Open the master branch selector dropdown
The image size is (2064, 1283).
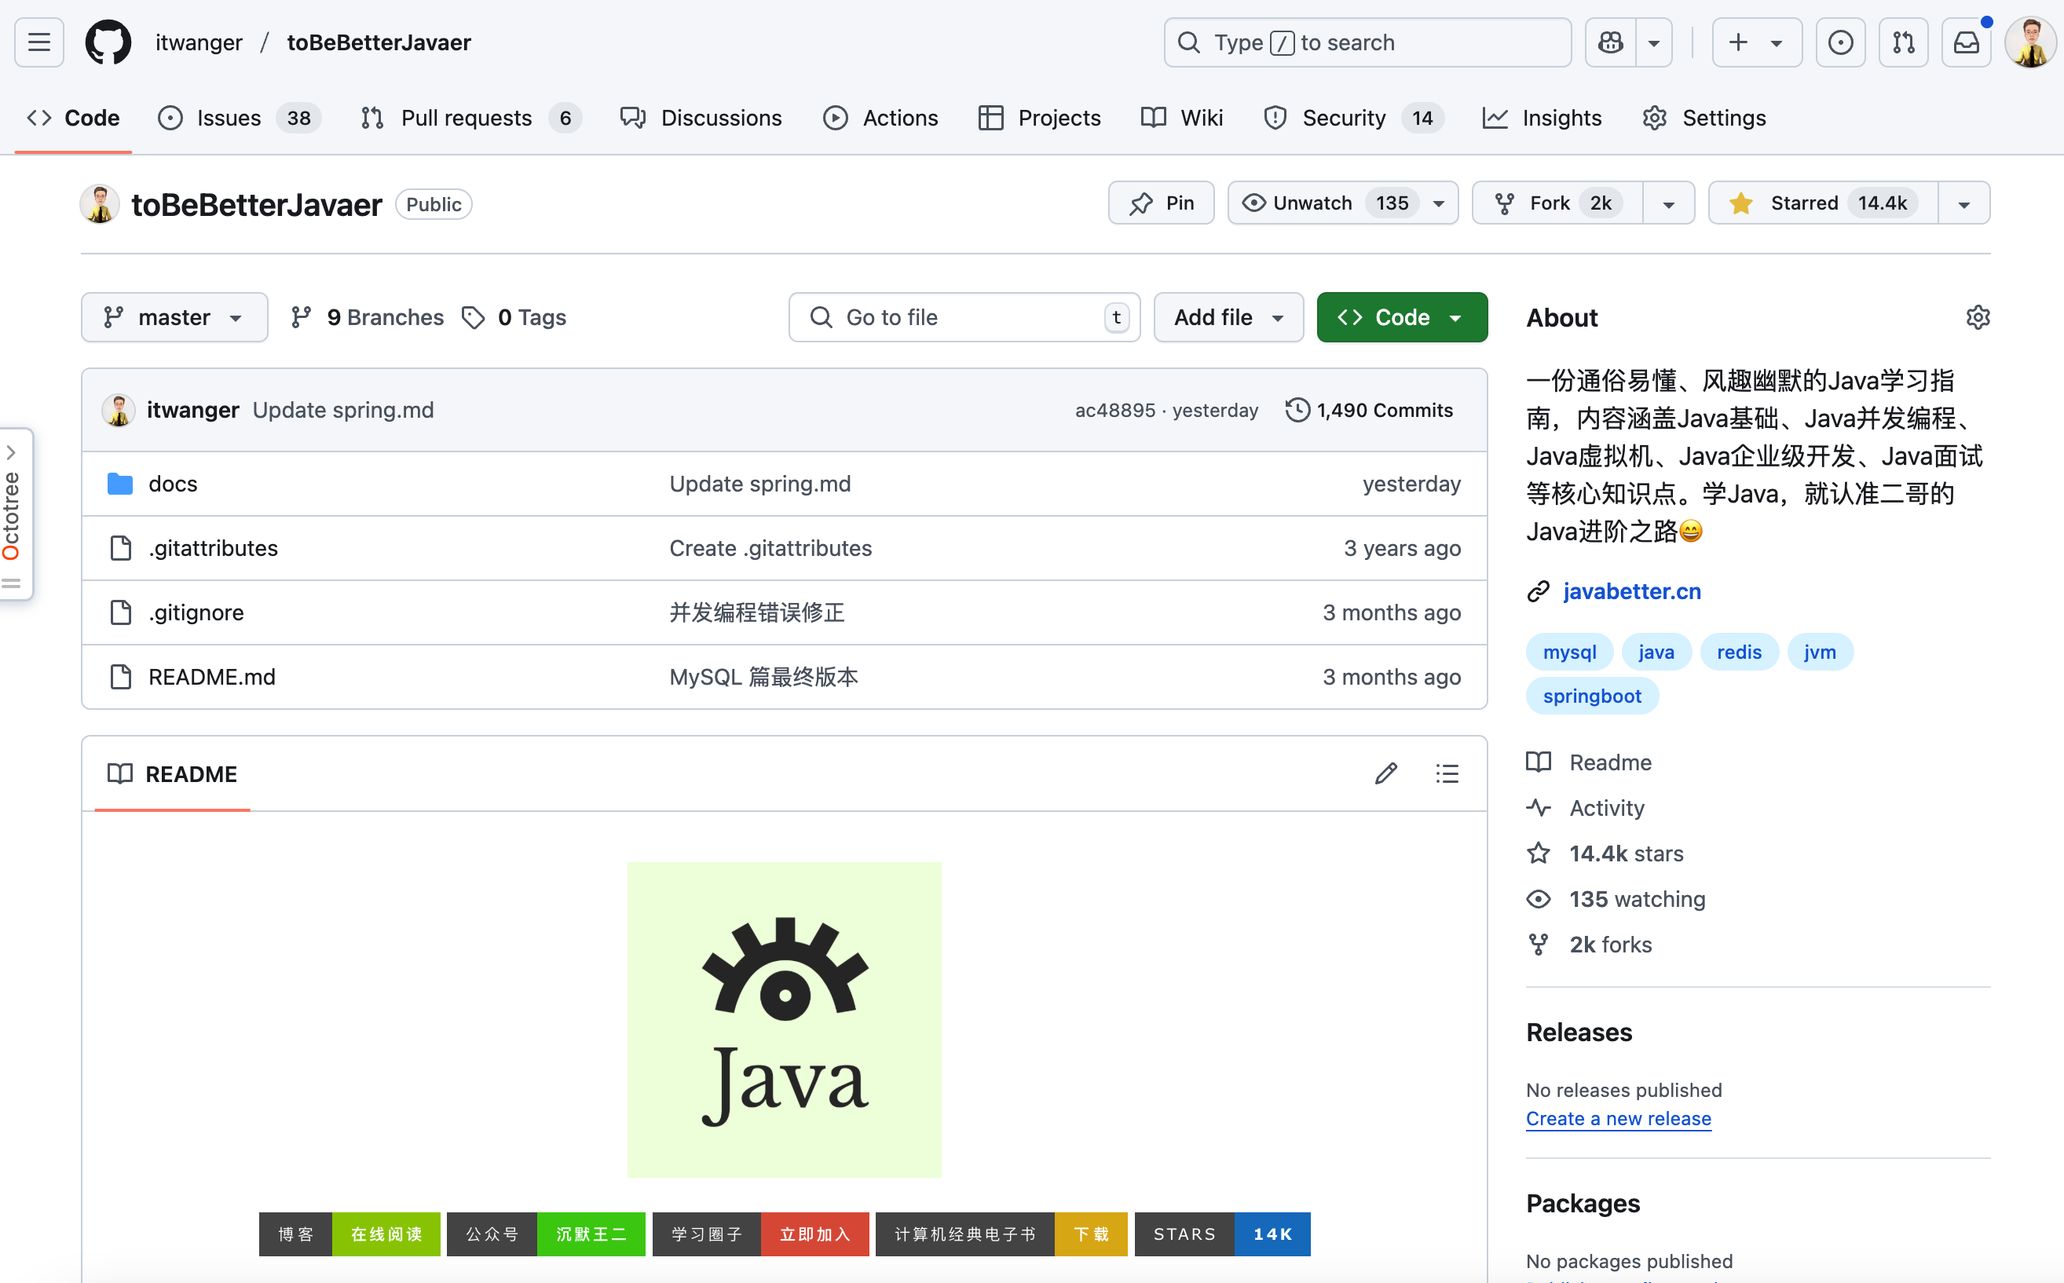click(x=174, y=316)
